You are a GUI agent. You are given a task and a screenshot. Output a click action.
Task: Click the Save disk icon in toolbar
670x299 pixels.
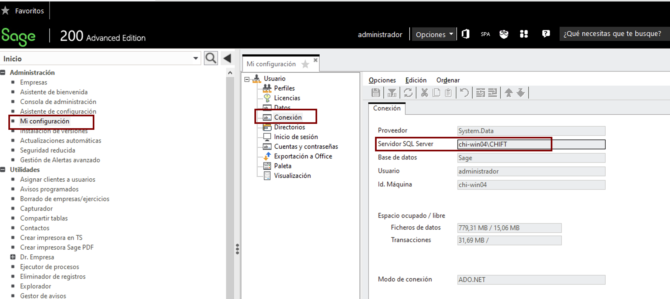coord(376,93)
